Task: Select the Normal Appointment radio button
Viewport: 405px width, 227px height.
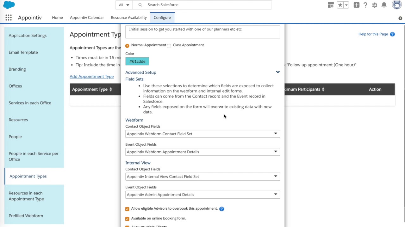Action: click(127, 46)
